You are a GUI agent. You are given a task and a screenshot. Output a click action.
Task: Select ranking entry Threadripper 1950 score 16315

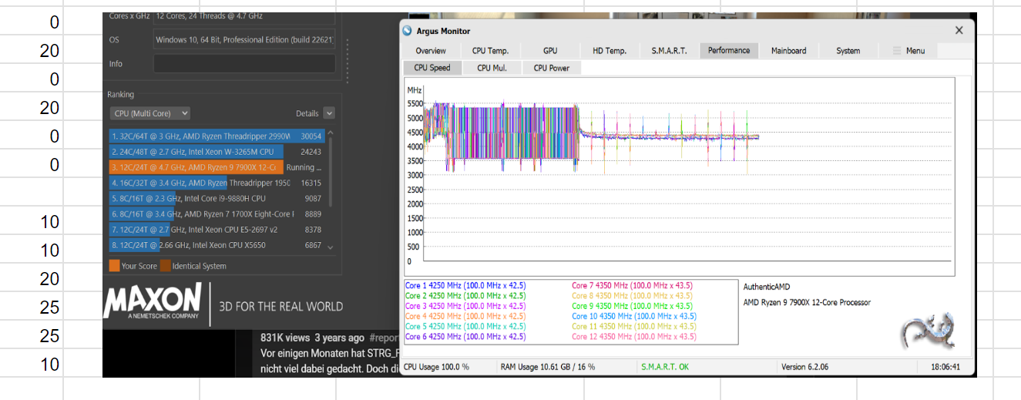pyautogui.click(x=217, y=183)
